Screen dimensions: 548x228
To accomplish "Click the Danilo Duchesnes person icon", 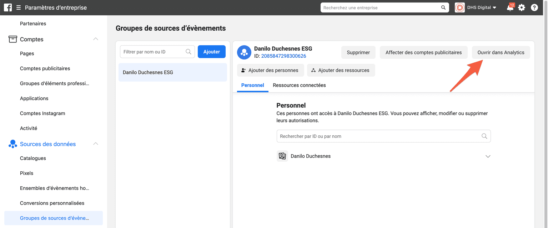I will (282, 156).
